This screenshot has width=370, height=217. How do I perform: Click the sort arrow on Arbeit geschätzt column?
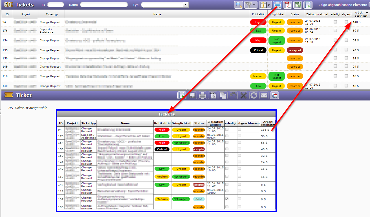tap(367, 13)
